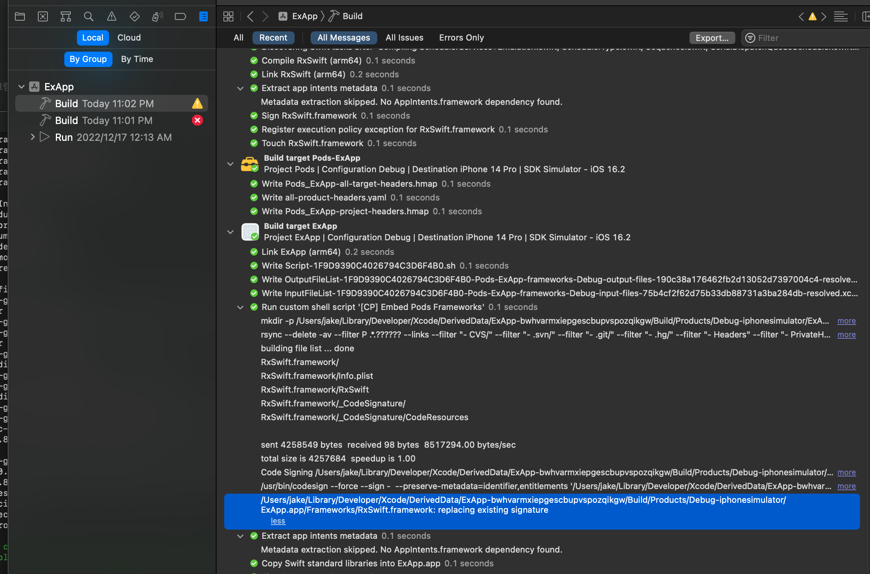Sort reports By Time

coord(137,59)
